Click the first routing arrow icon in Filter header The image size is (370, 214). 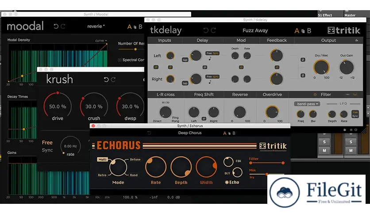point(347,95)
